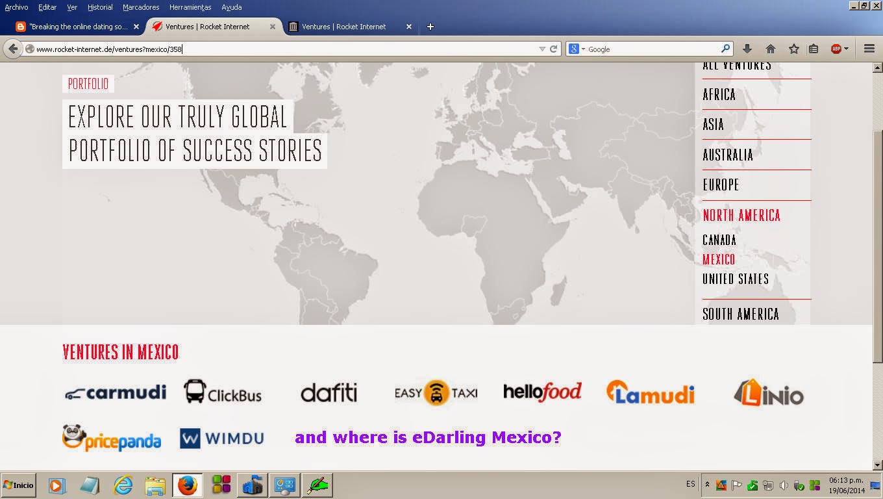Open the Downloads arrow icon
The image size is (883, 499).
pyautogui.click(x=747, y=49)
